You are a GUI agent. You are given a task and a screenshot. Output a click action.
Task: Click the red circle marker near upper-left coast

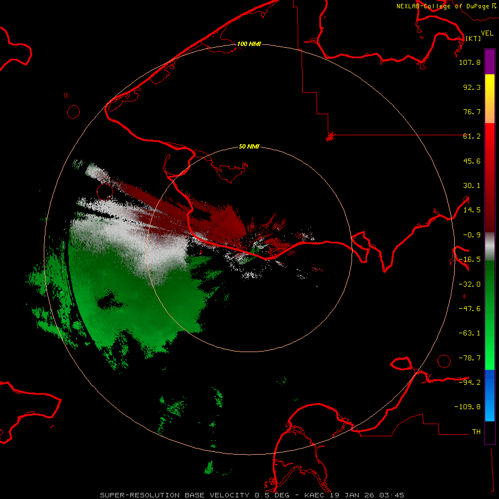coord(74,112)
